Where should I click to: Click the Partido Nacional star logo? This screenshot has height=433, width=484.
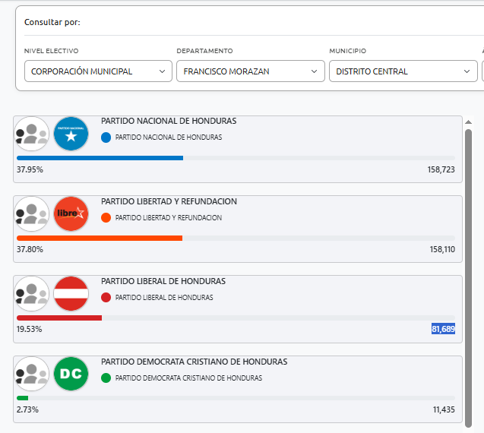tap(71, 134)
